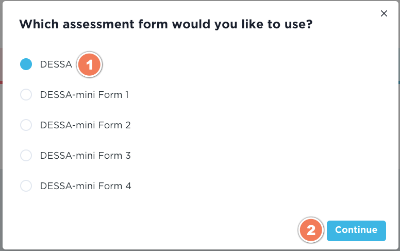This screenshot has width=400, height=251.
Task: Enable the DESSA-mini Form 4 radio button
Action: pyautogui.click(x=26, y=186)
